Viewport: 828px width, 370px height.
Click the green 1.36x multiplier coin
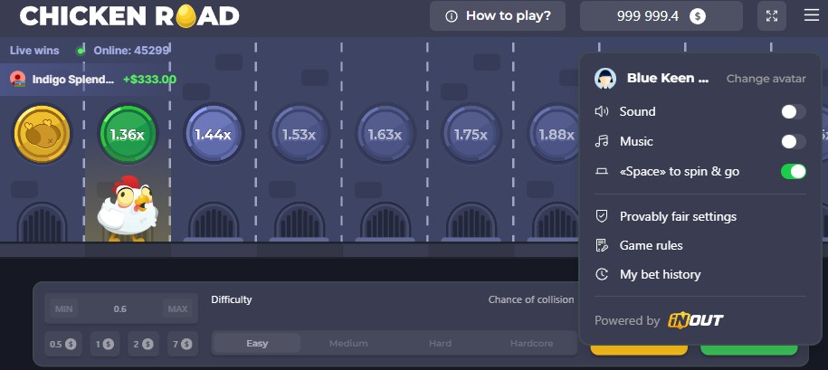pos(128,134)
